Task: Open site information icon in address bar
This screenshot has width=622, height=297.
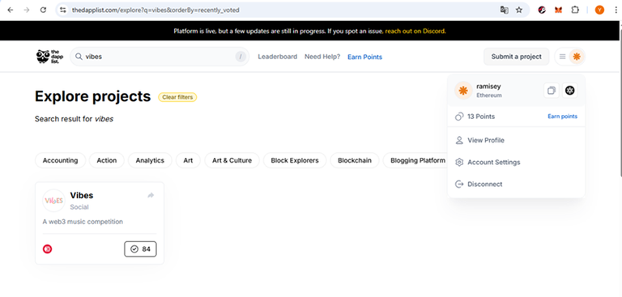Action: pos(62,10)
